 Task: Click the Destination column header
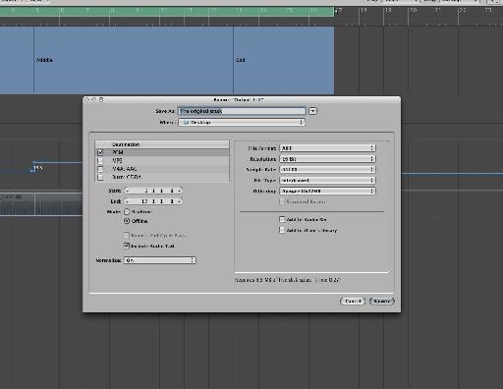pyautogui.click(x=162, y=144)
